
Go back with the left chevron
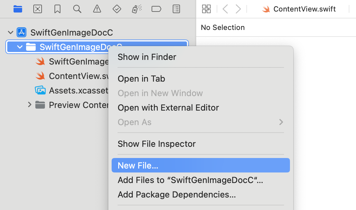[225, 9]
